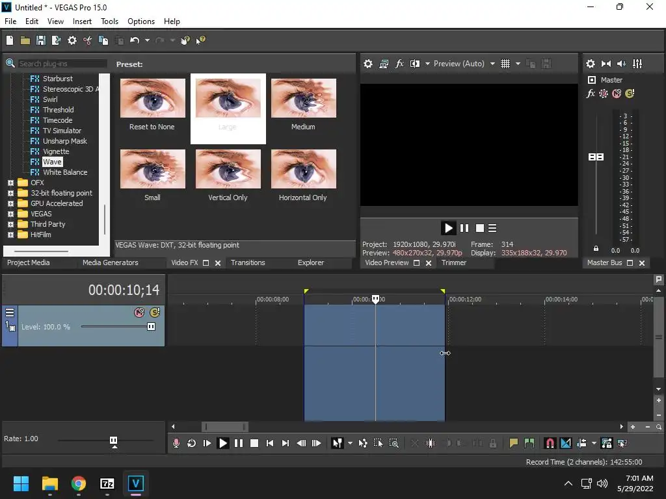This screenshot has height=499, width=666.
Task: Lock the Master fader channels
Action: pyautogui.click(x=596, y=249)
